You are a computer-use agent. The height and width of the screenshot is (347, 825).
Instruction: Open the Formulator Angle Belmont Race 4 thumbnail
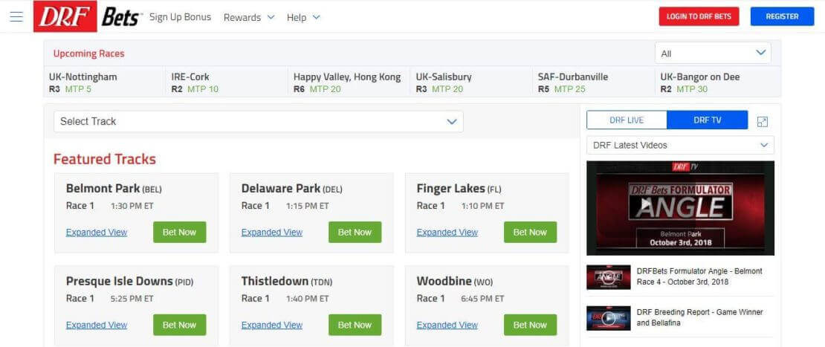point(608,277)
